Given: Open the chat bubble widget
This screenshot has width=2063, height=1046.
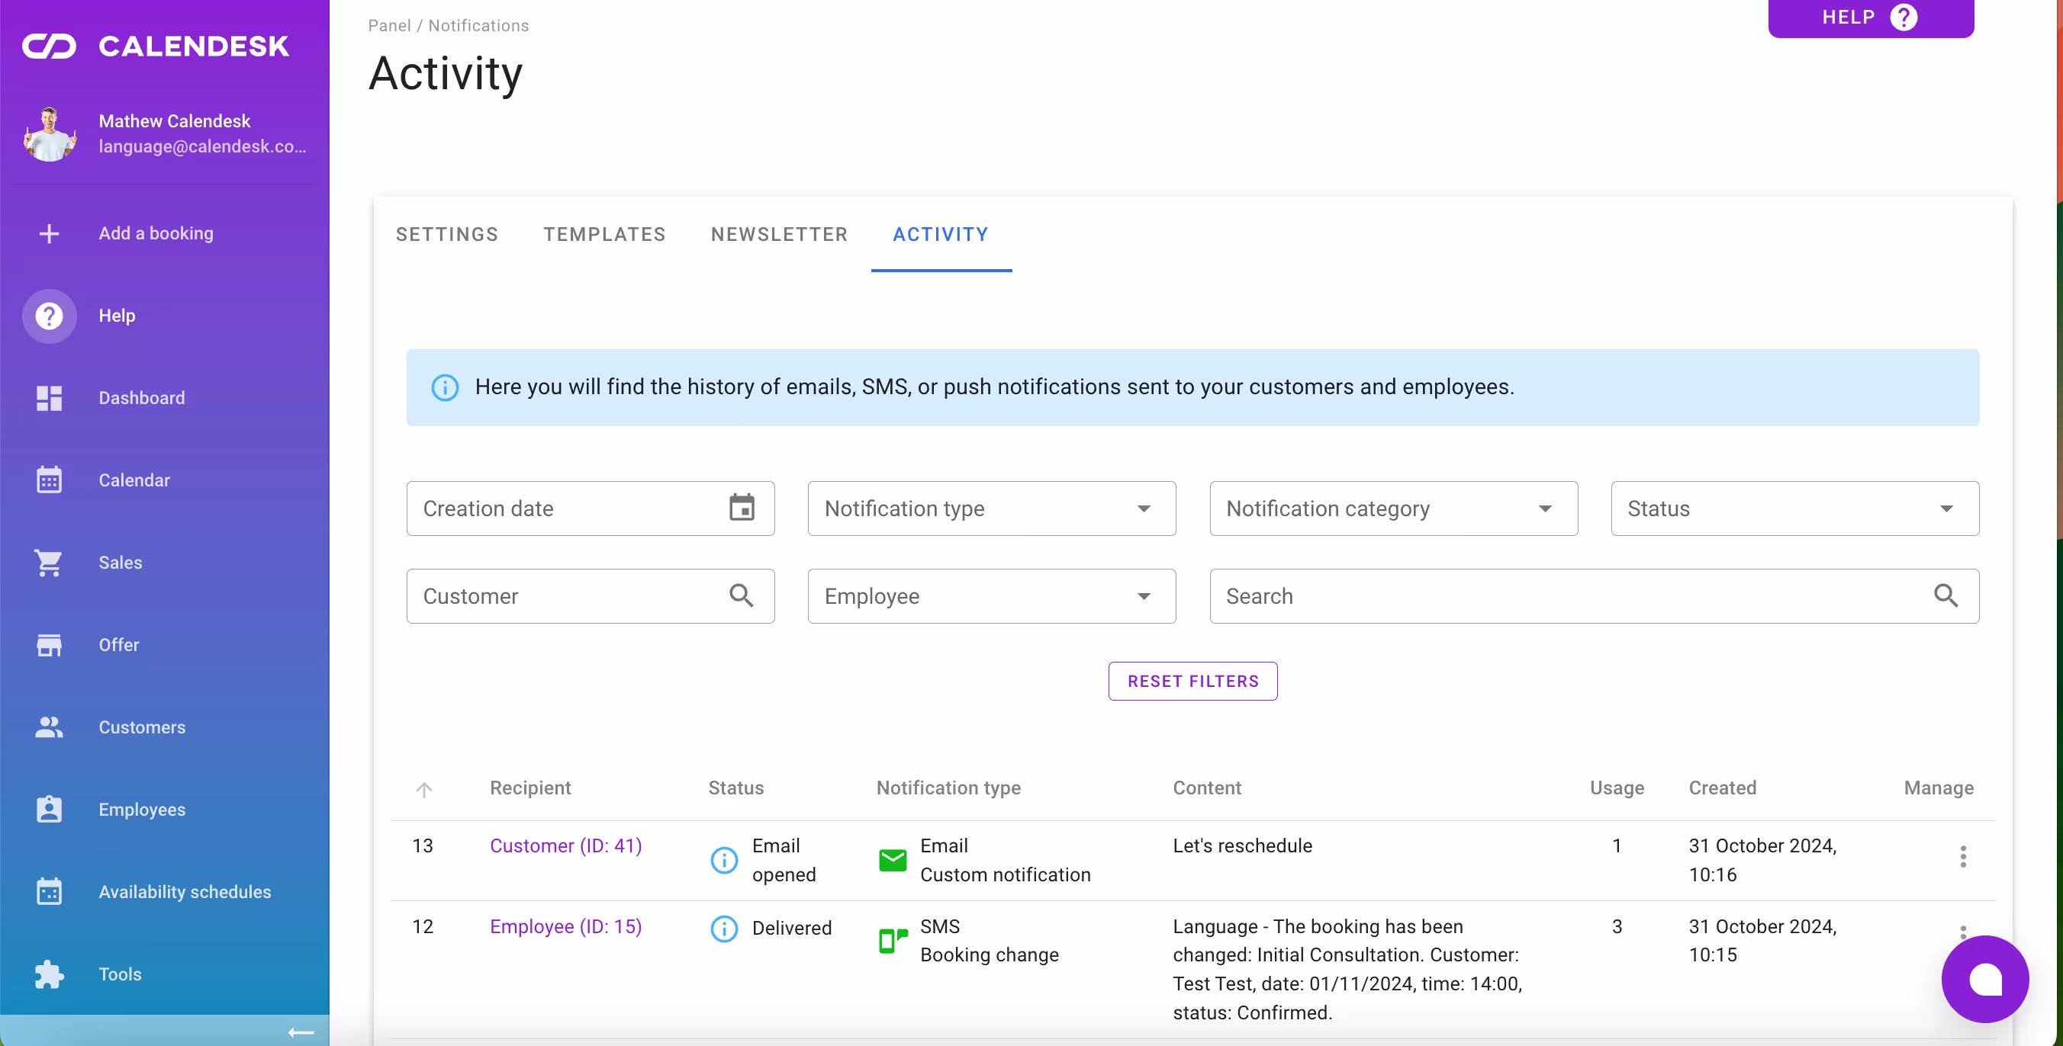Looking at the screenshot, I should [1984, 978].
